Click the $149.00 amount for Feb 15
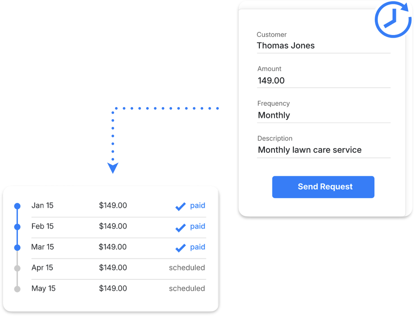415x316 pixels. click(x=113, y=226)
